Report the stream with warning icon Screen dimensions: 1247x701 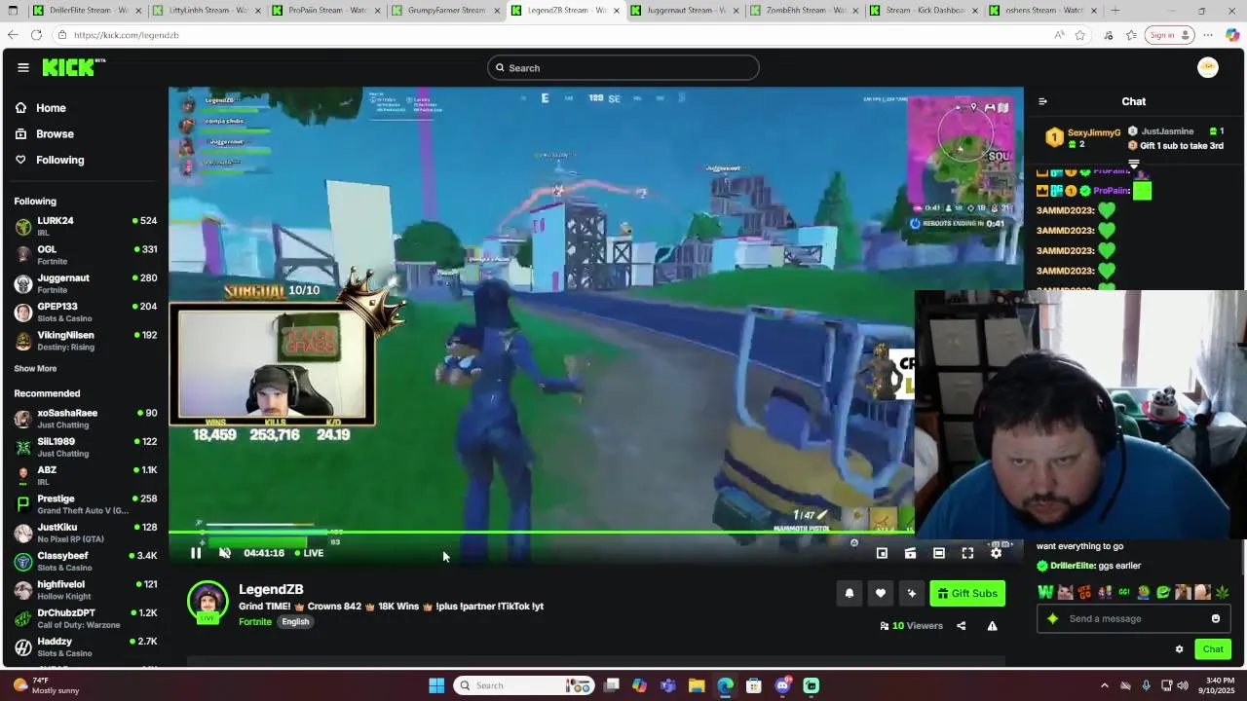992,626
